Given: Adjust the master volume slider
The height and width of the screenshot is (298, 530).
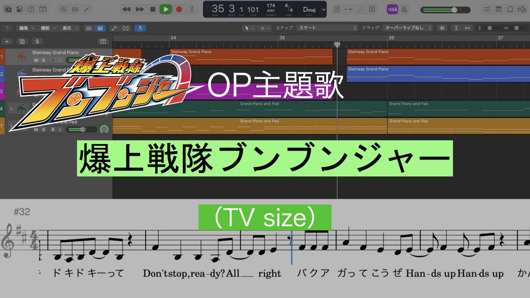Looking at the screenshot, I should tap(445, 10).
